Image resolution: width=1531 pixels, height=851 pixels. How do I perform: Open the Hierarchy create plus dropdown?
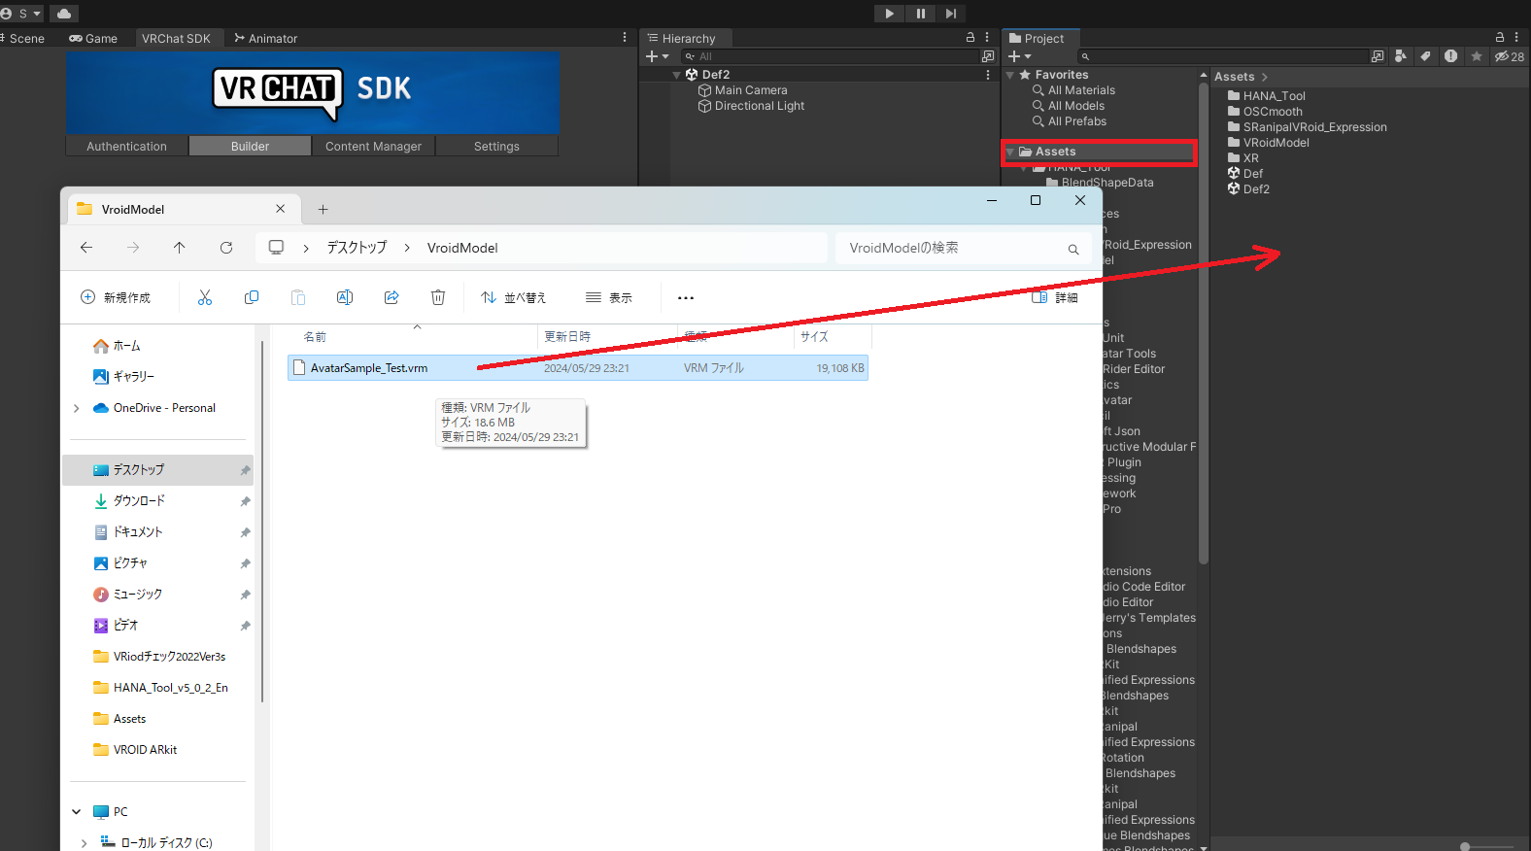(x=657, y=56)
